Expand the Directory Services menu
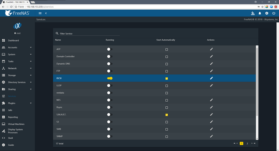Viewport: 279px width, 151px height. click(17, 82)
